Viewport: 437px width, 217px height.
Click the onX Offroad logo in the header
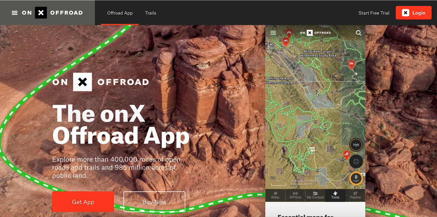click(52, 13)
